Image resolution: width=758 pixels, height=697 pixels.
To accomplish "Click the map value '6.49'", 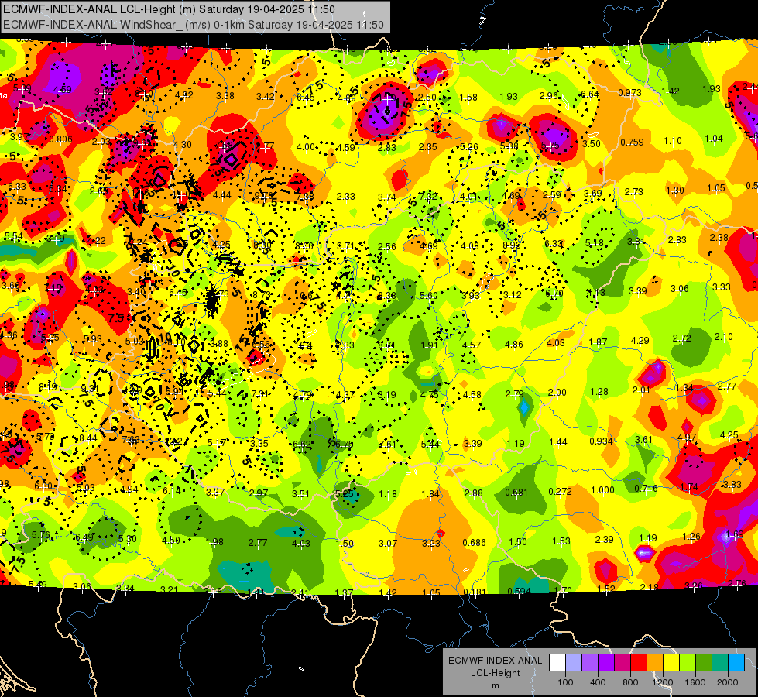I will pos(84,537).
